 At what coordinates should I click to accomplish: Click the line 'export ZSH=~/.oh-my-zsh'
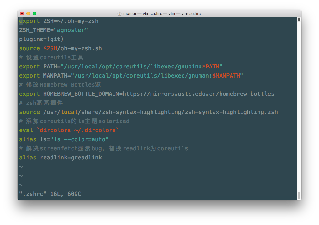point(59,21)
